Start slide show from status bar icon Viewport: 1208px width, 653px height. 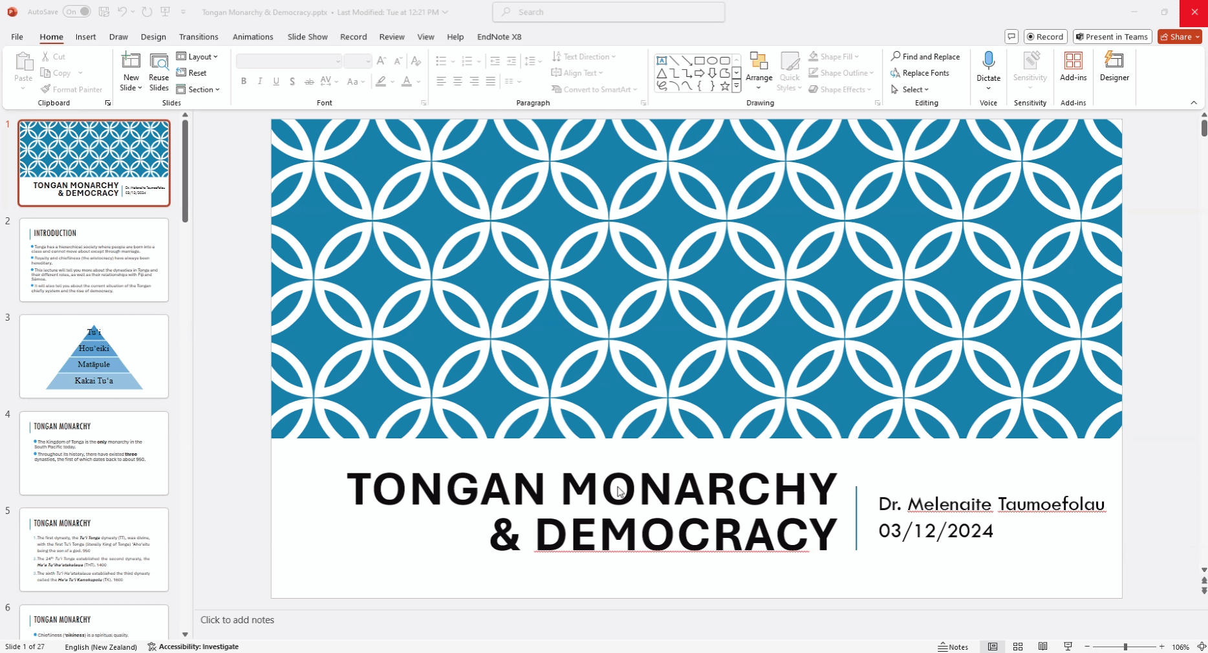point(1068,647)
